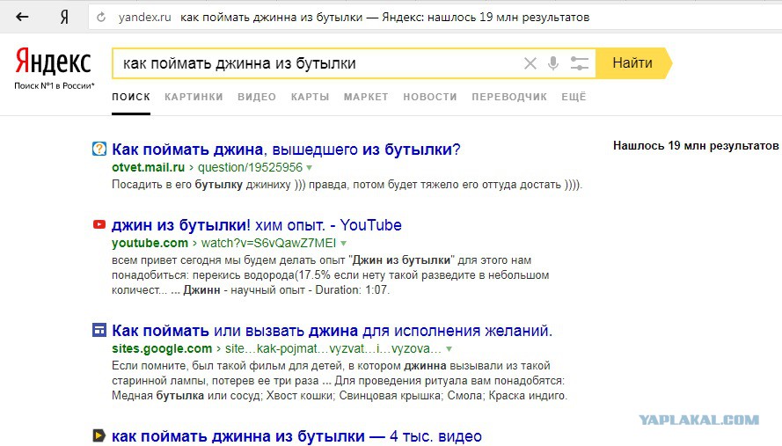Click 'watch?v=S6vQawZ7MEI' URL path
The image size is (782, 446).
tap(268, 243)
